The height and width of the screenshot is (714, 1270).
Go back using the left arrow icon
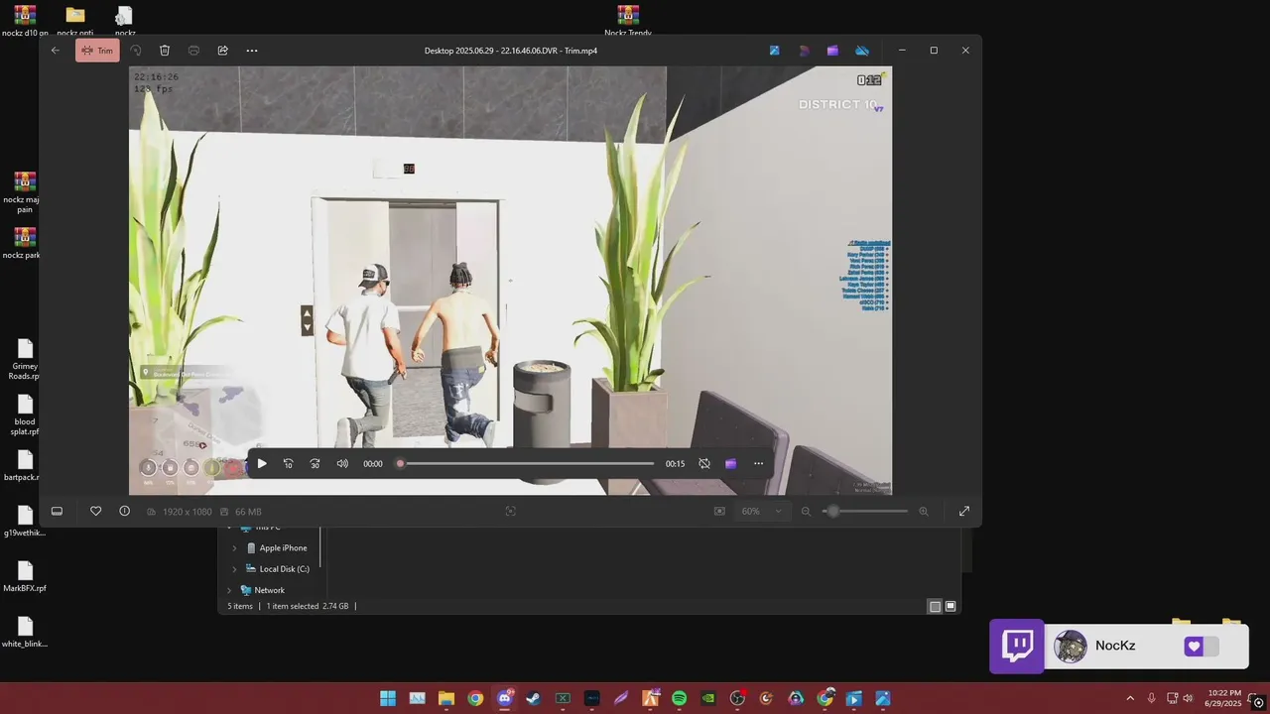pyautogui.click(x=56, y=51)
